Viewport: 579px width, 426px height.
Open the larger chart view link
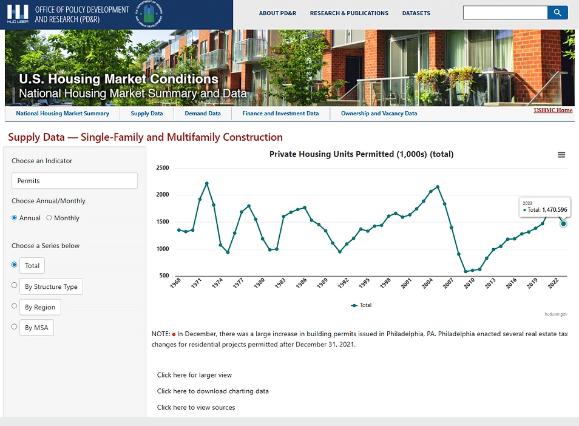click(x=194, y=375)
